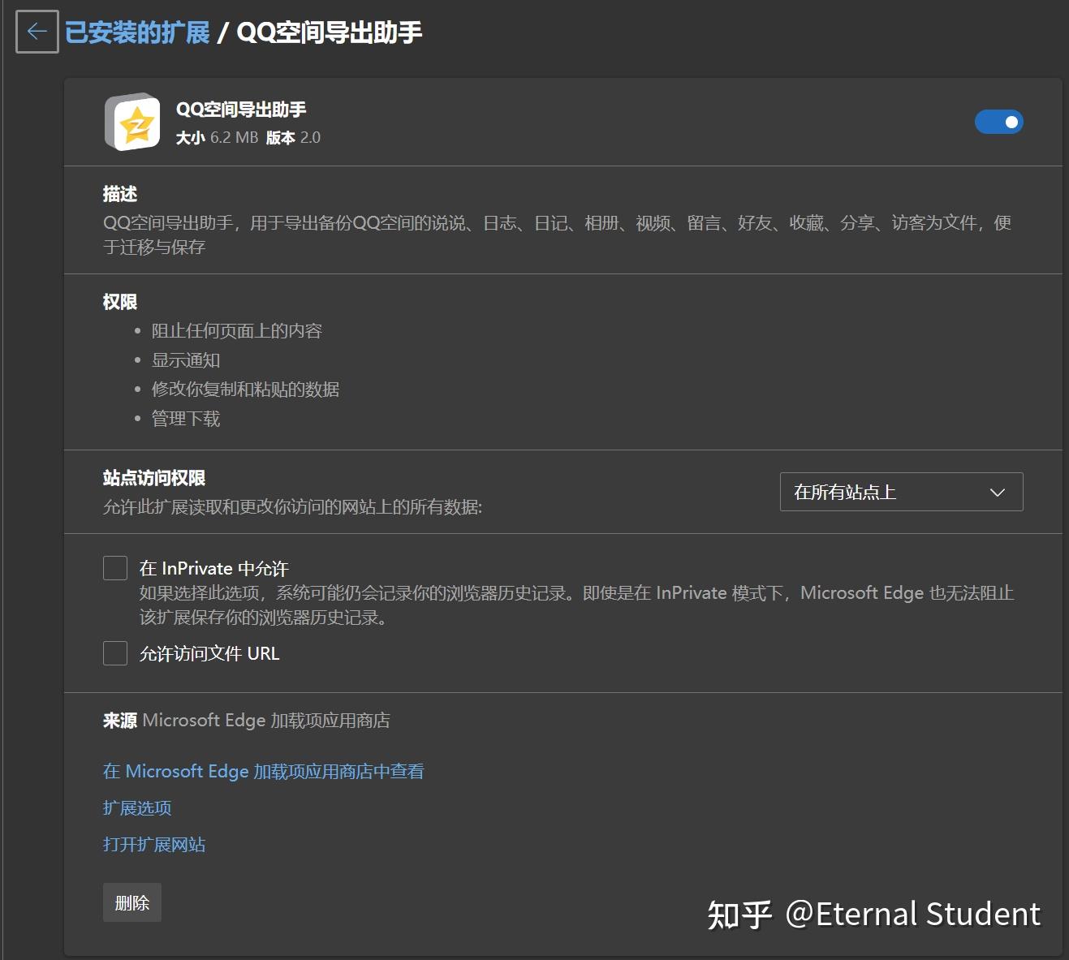1069x960 pixels.
Task: Click the chevron arrow in the site dropdown
Action: (998, 493)
